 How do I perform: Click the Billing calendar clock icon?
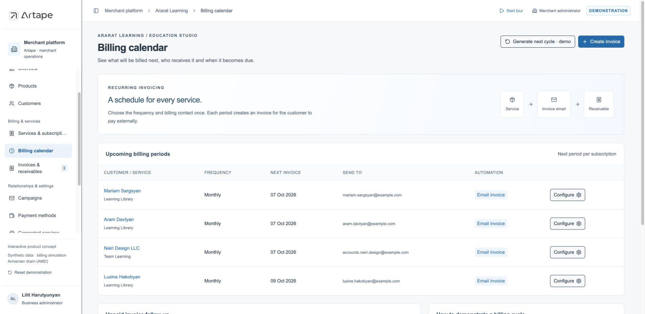tap(12, 151)
